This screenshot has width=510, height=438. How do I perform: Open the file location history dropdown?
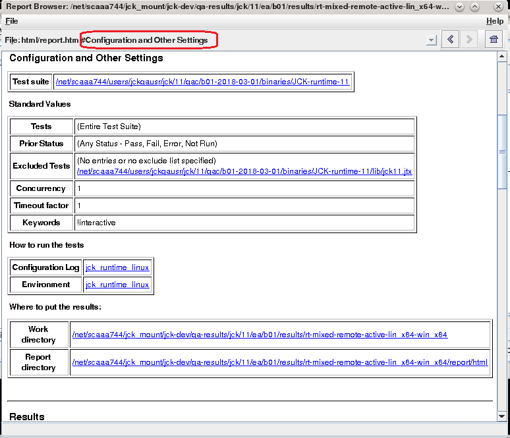432,40
